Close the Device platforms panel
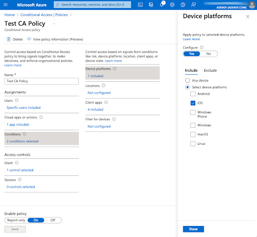Screen dimensions: 257x237 247,17
